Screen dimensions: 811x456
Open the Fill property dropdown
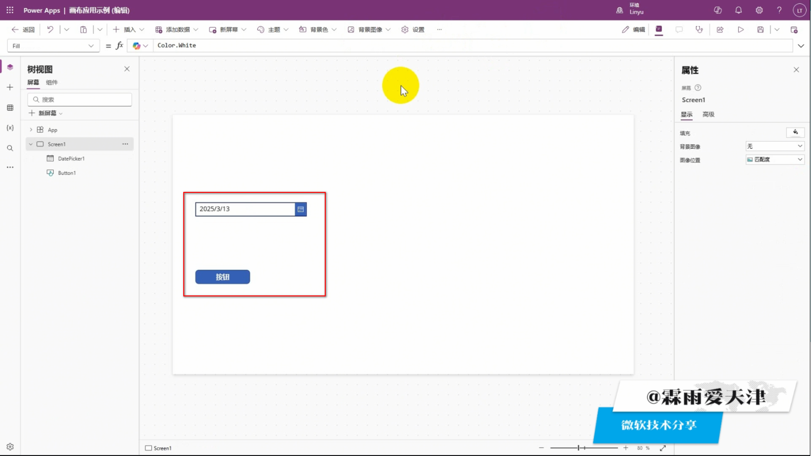click(53, 46)
